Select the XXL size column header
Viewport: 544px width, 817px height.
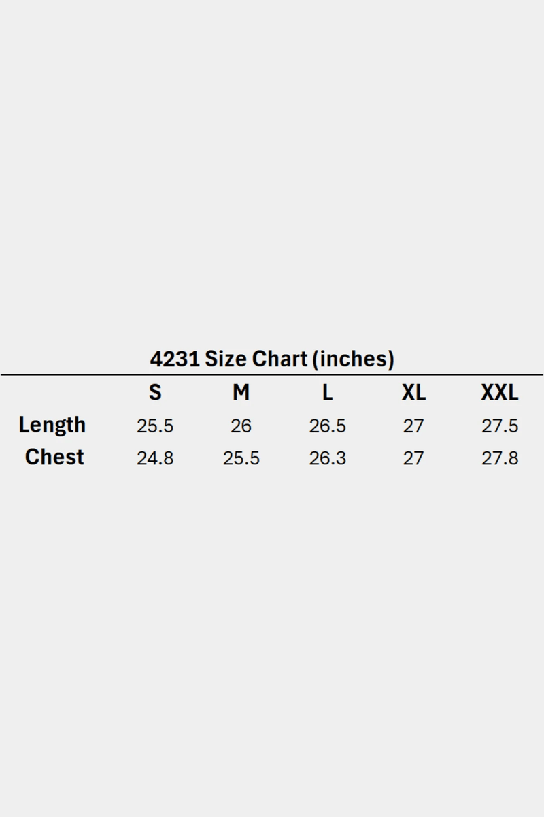click(500, 393)
